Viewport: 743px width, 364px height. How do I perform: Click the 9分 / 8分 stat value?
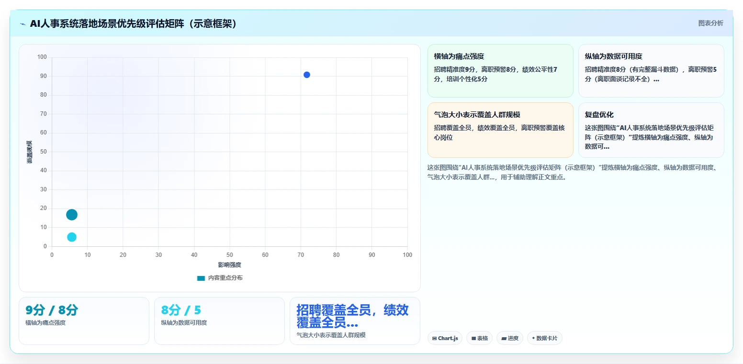pos(52,310)
